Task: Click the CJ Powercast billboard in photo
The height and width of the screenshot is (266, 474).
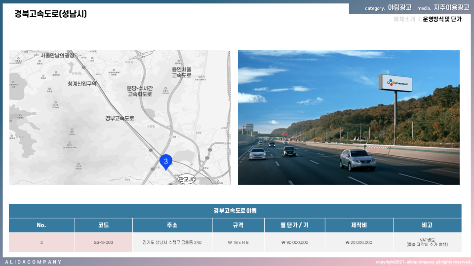Action: click(x=395, y=83)
